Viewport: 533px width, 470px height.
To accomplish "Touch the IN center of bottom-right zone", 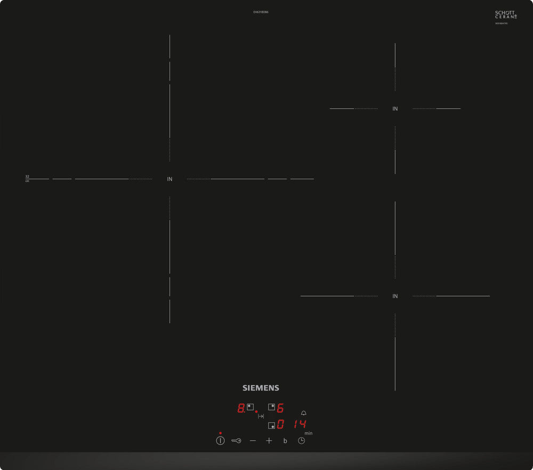I will pos(395,296).
